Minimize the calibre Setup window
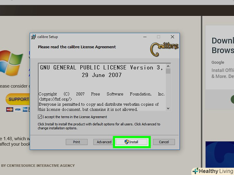Viewport: 234px width, 175px height. point(145,37)
